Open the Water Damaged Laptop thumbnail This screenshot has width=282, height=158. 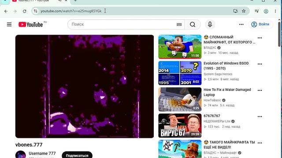click(180, 99)
